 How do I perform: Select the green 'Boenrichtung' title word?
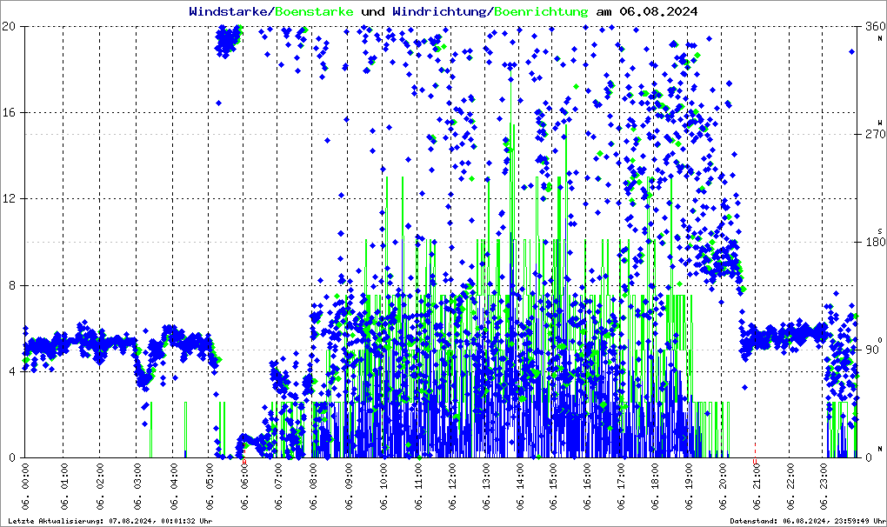pos(541,11)
